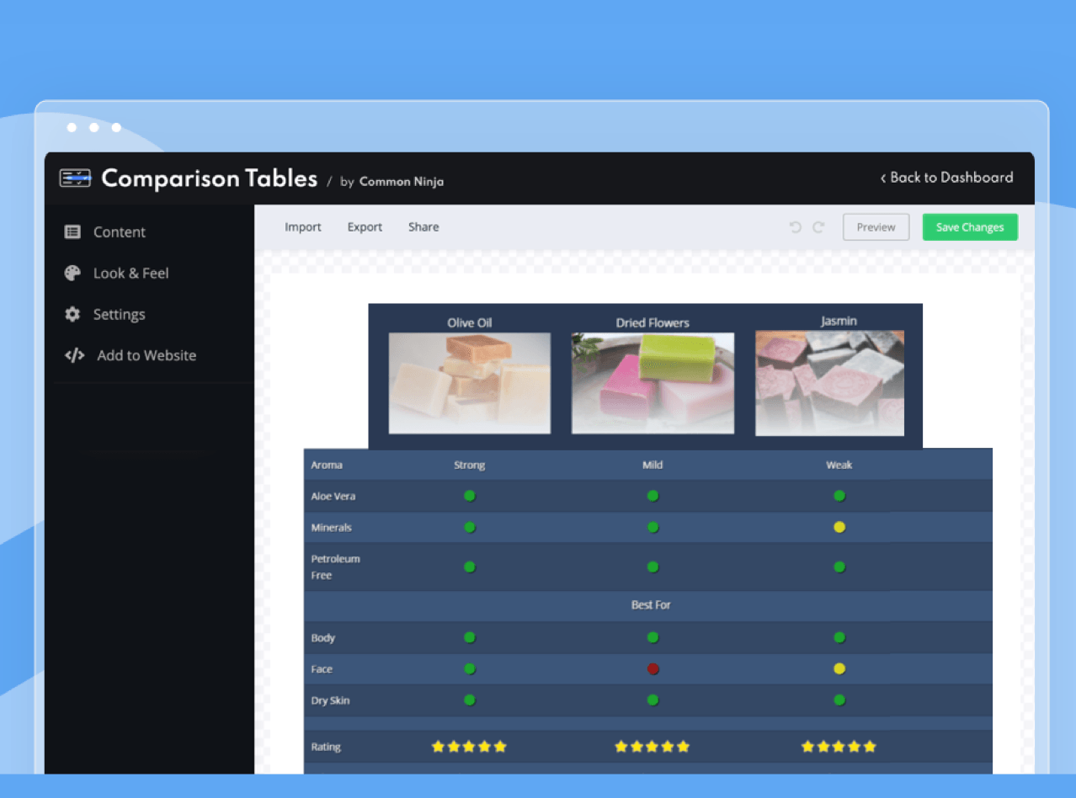The image size is (1076, 798).
Task: Click the Common Ninja link
Action: tap(402, 181)
